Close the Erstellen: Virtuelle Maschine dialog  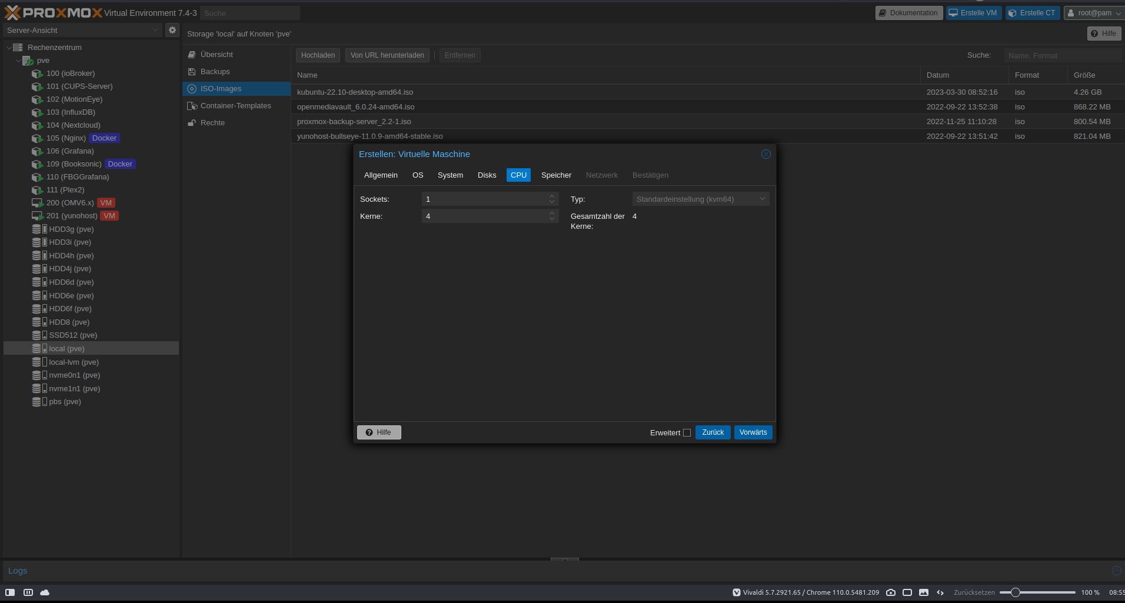[765, 154]
